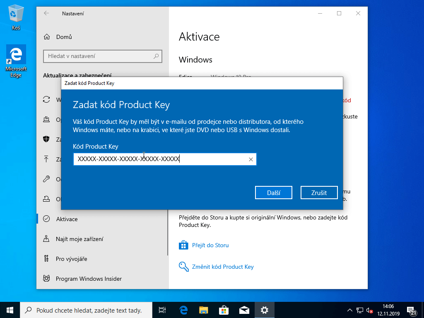The image size is (424, 318).
Task: Click the Aktivace checkmark icon
Action: pos(46,219)
